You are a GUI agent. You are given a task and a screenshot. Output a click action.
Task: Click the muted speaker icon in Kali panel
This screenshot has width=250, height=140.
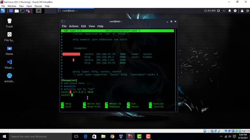coord(224,11)
